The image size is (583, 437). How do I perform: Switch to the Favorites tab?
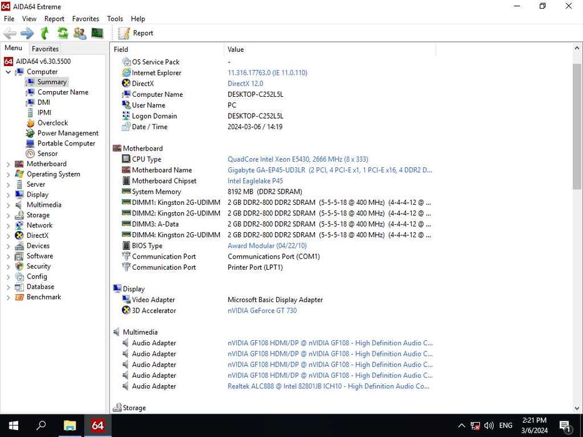(x=45, y=49)
